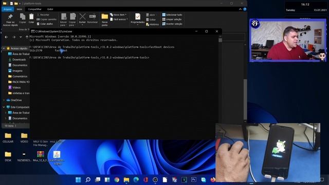The image size is (329, 185).
Task: Click Inverter seleção
Action: [x=172, y=24]
